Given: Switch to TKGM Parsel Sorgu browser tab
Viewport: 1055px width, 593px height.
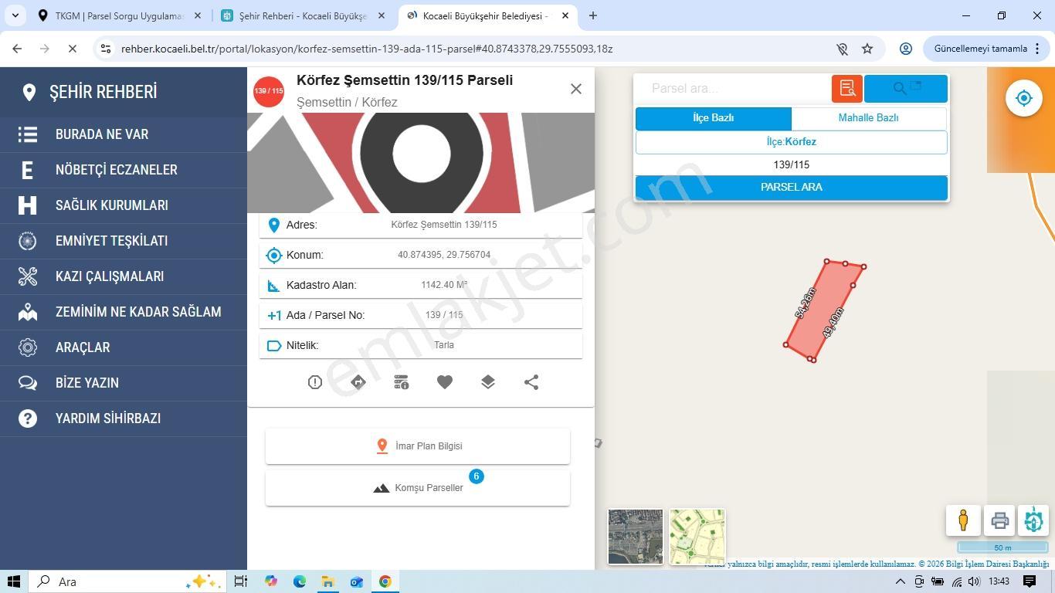Looking at the screenshot, I should (x=120, y=15).
